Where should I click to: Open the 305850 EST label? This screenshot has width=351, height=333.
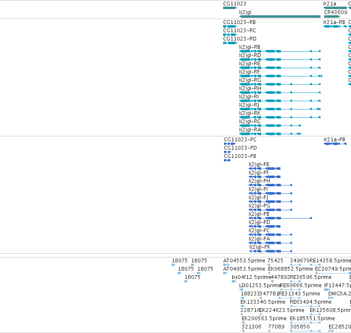pos(300,327)
